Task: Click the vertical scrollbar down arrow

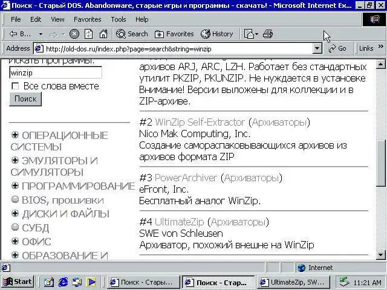Action: click(x=380, y=255)
